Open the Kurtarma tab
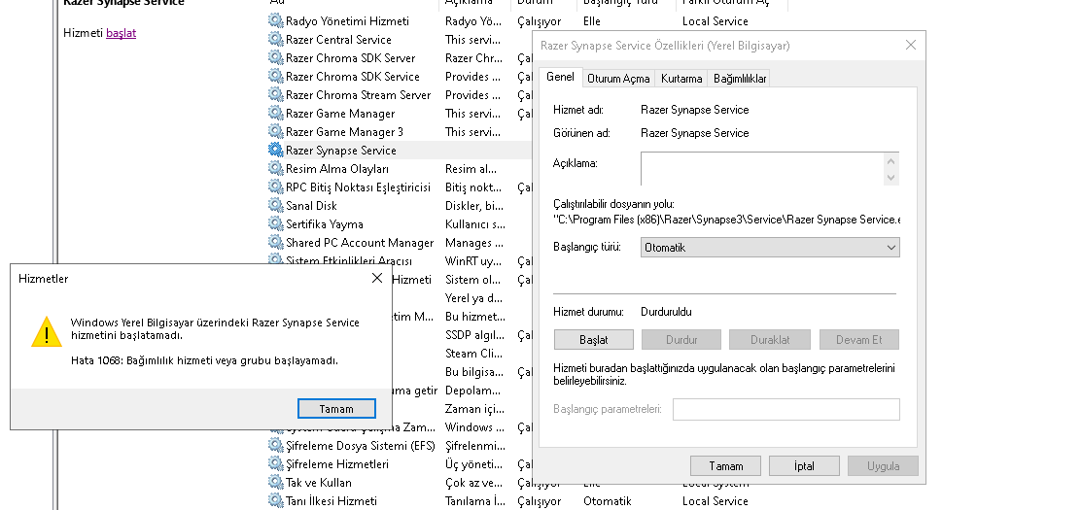Screen dimensions: 1082x510 [681, 79]
